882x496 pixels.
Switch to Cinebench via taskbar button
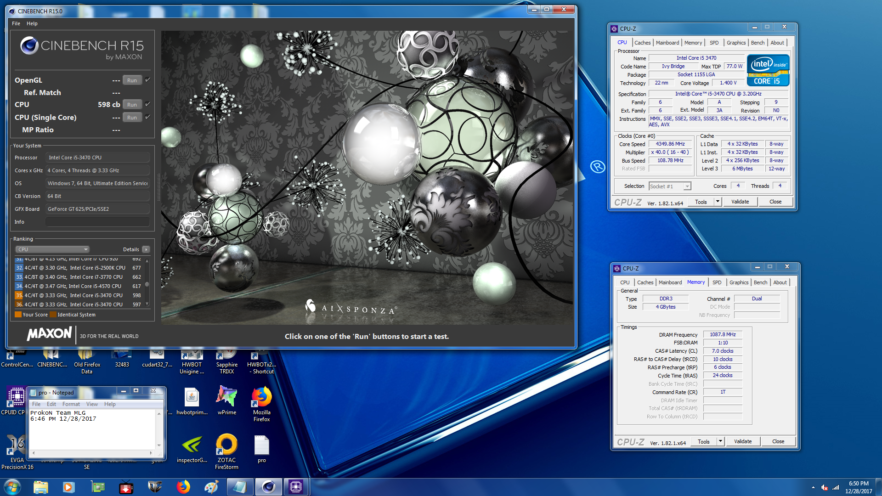pyautogui.click(x=268, y=487)
